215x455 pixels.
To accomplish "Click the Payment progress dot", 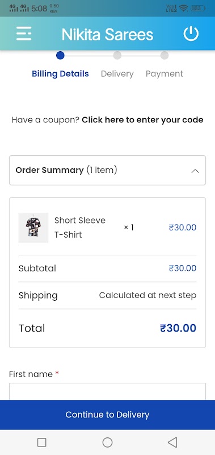I will pyautogui.click(x=165, y=55).
